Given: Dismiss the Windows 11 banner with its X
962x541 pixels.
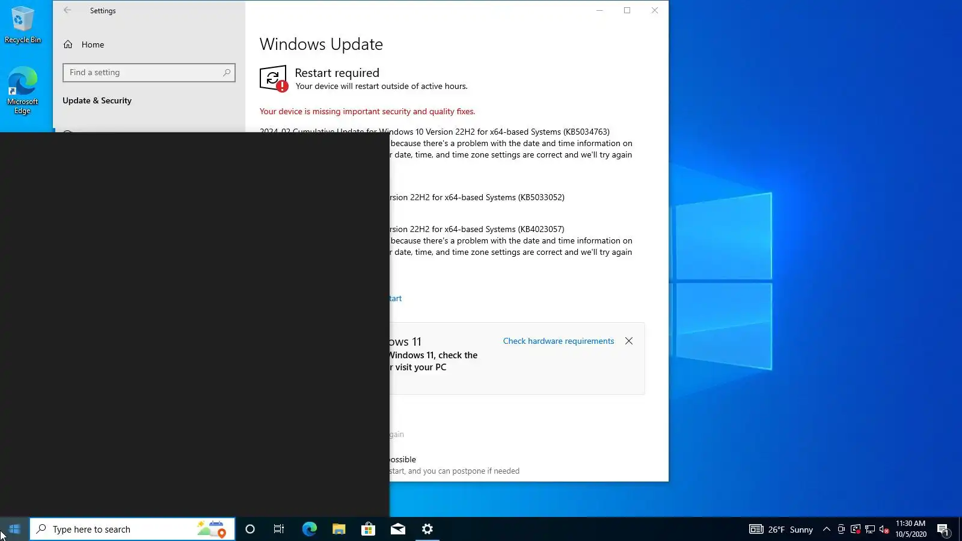Looking at the screenshot, I should (629, 341).
